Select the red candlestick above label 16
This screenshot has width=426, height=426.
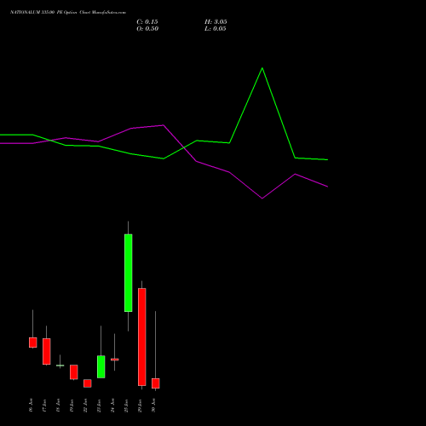click(33, 343)
